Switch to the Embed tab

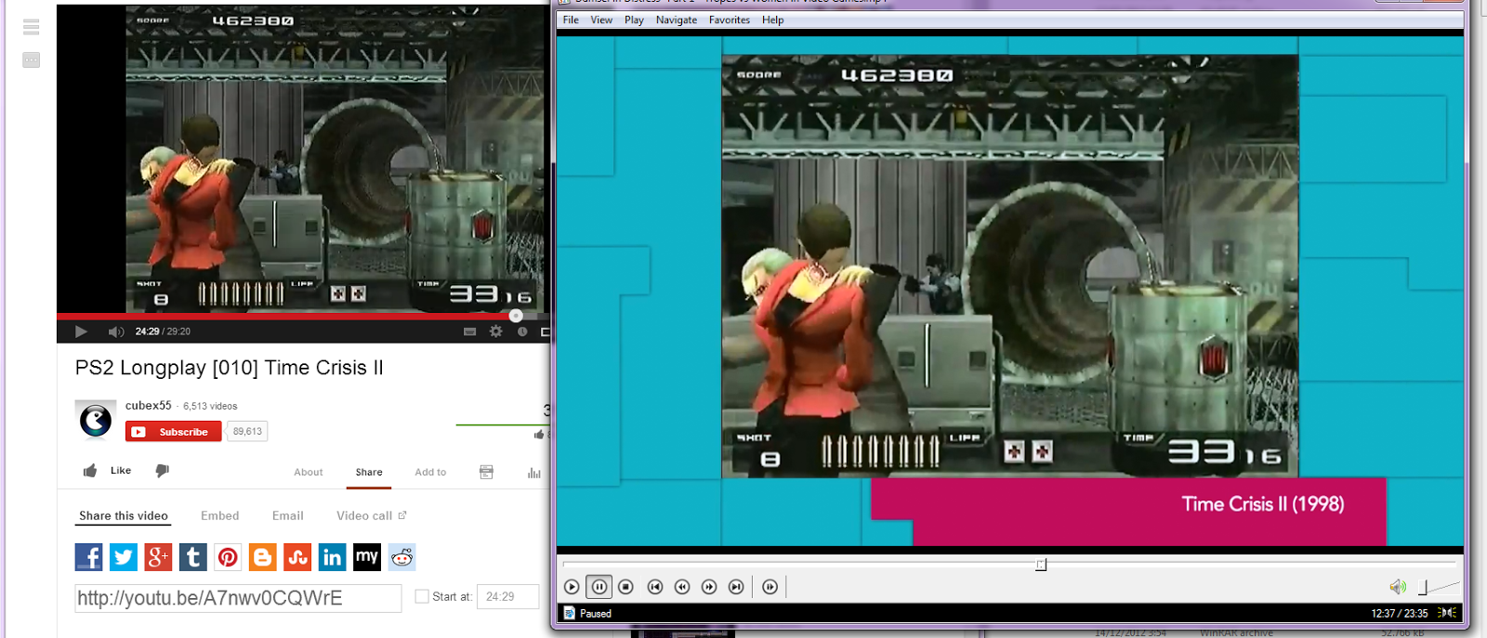coord(219,516)
